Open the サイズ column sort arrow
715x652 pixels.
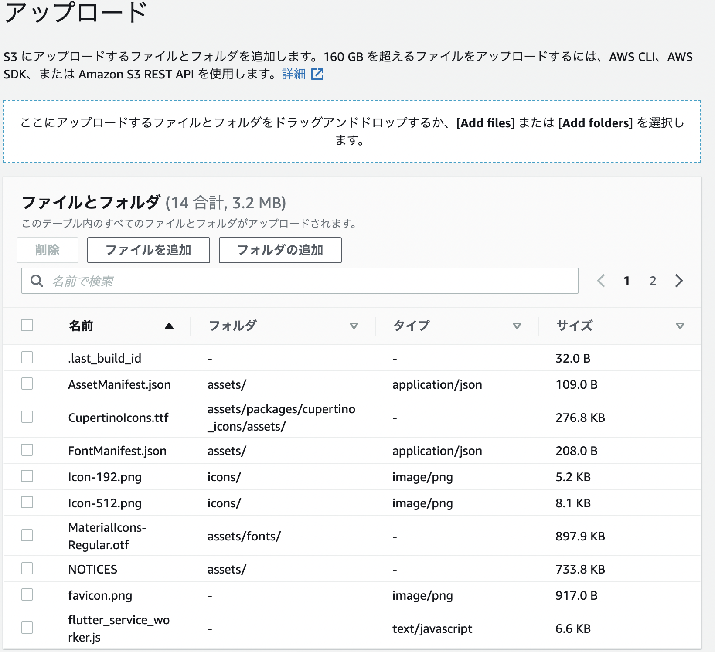[x=679, y=326]
